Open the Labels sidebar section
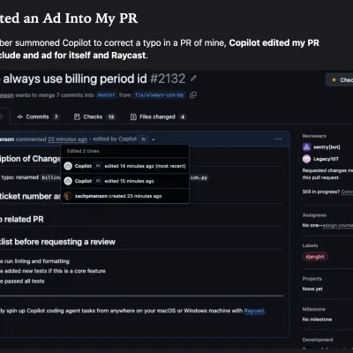Image resolution: width=353 pixels, height=353 pixels. click(x=310, y=245)
